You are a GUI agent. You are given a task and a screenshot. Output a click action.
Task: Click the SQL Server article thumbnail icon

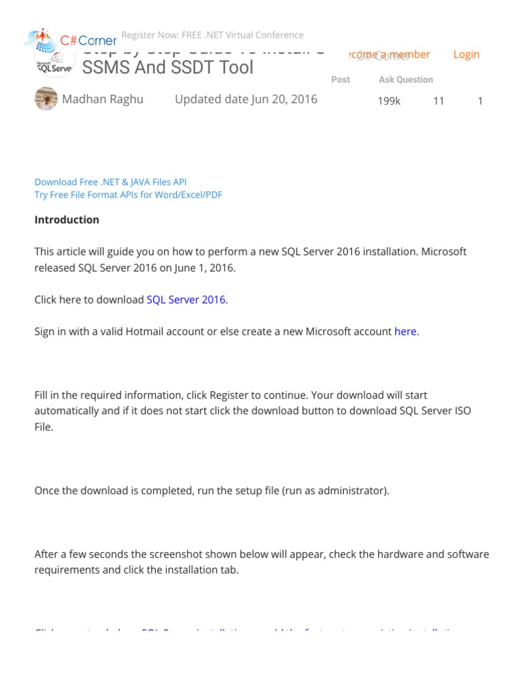(54, 64)
